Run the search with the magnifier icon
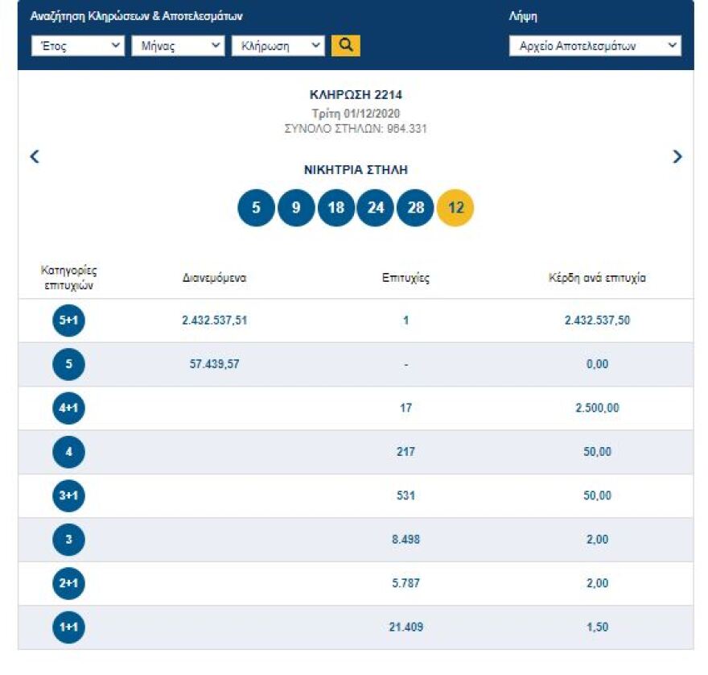The image size is (708, 675). tap(346, 46)
